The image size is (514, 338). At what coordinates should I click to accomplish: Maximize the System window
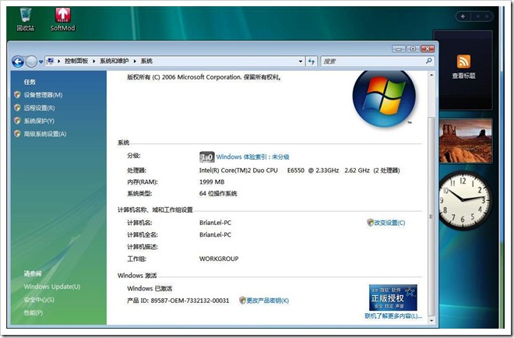(x=413, y=49)
